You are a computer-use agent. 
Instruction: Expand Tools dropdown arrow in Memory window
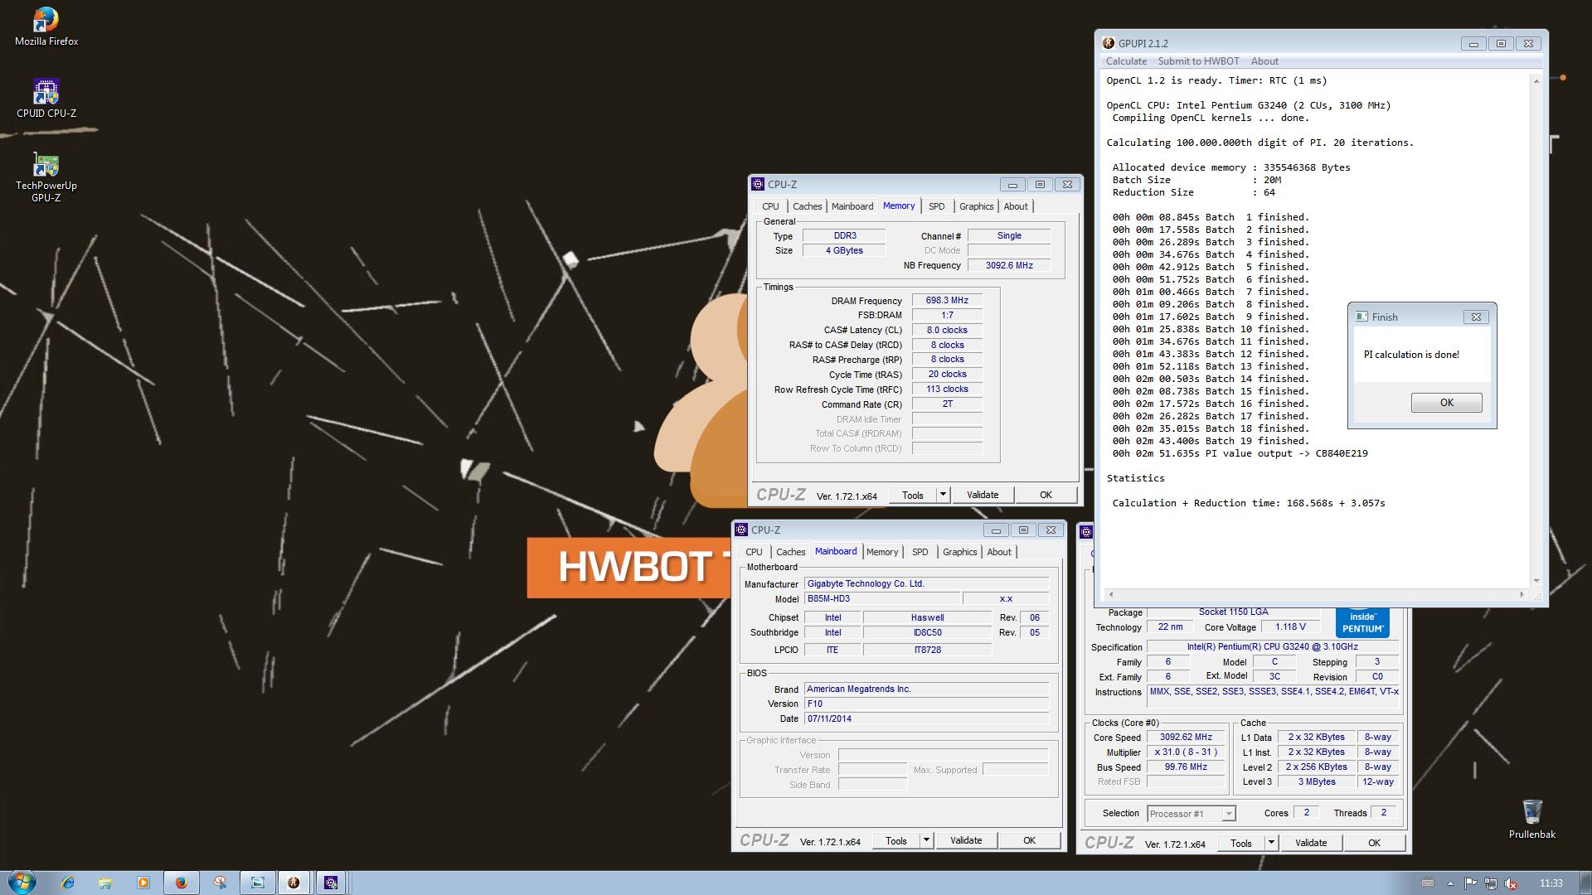[x=943, y=495]
